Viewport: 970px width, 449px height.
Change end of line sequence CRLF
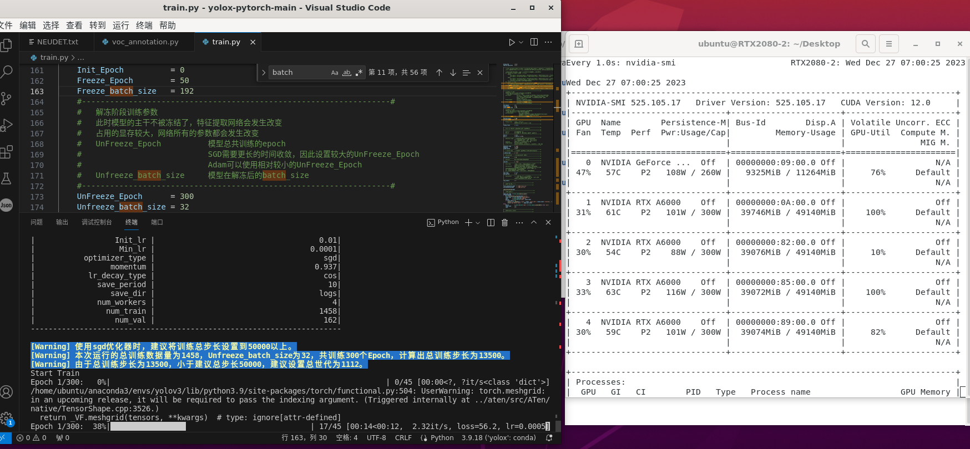(x=403, y=438)
